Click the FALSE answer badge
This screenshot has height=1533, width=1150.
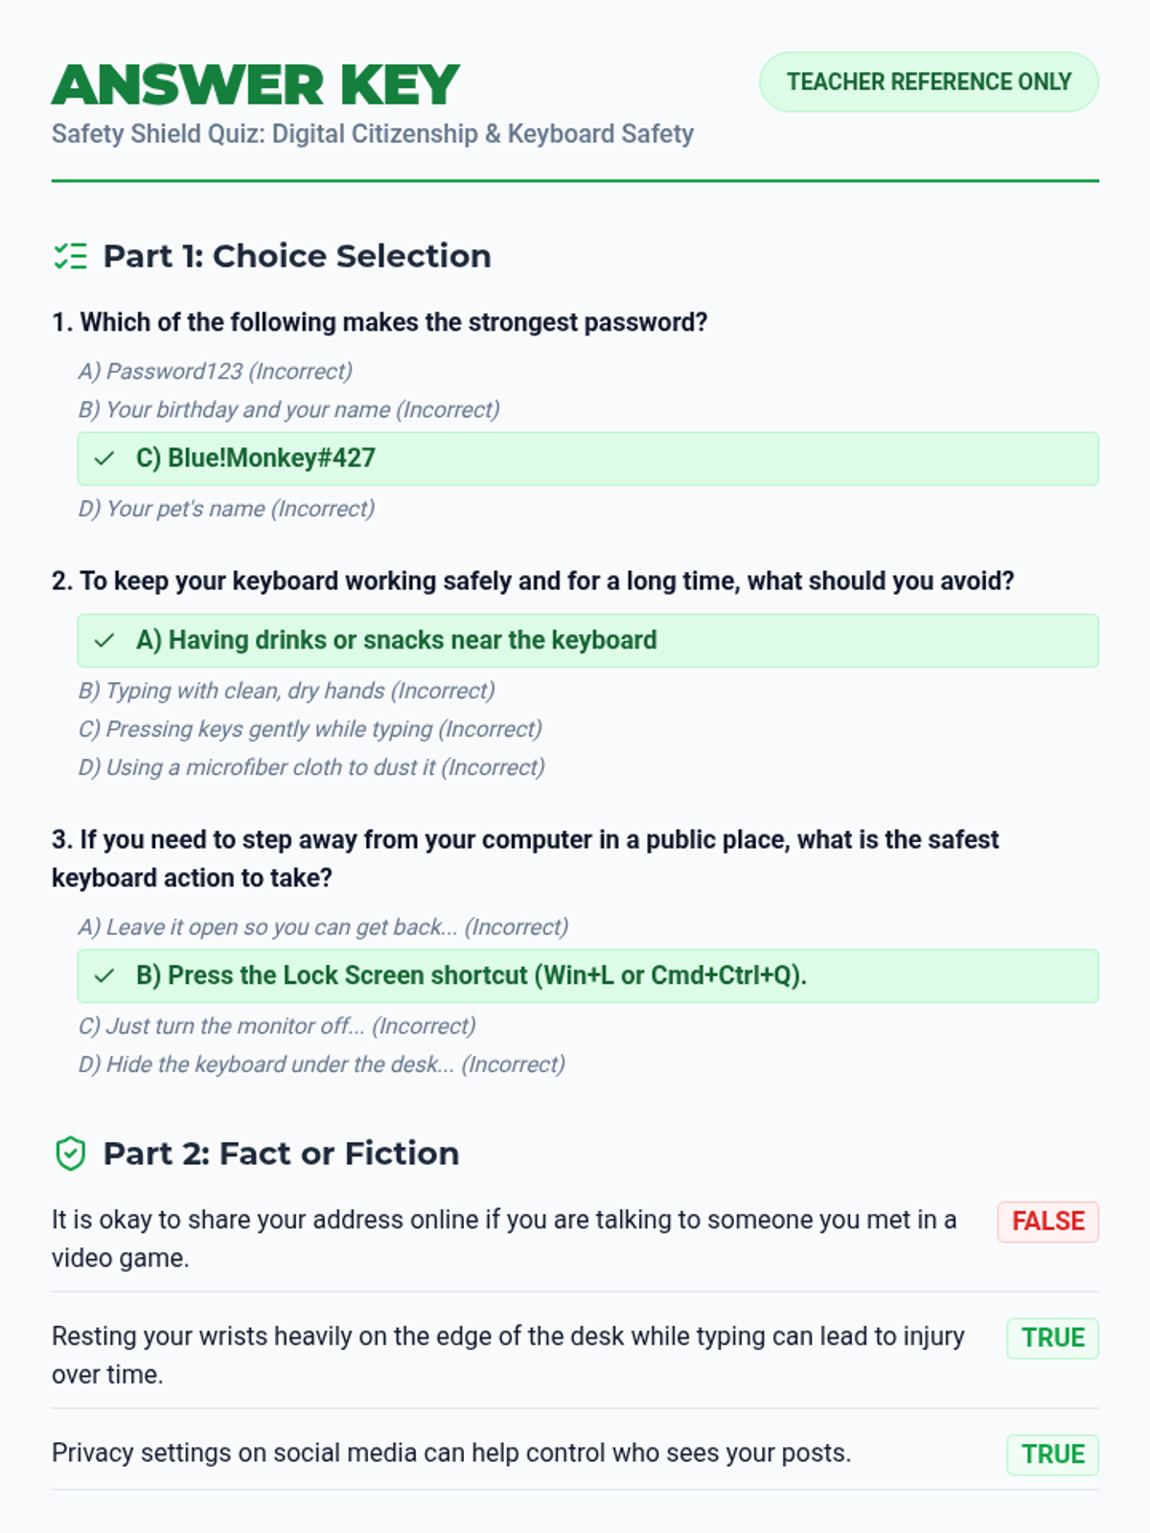coord(1047,1222)
